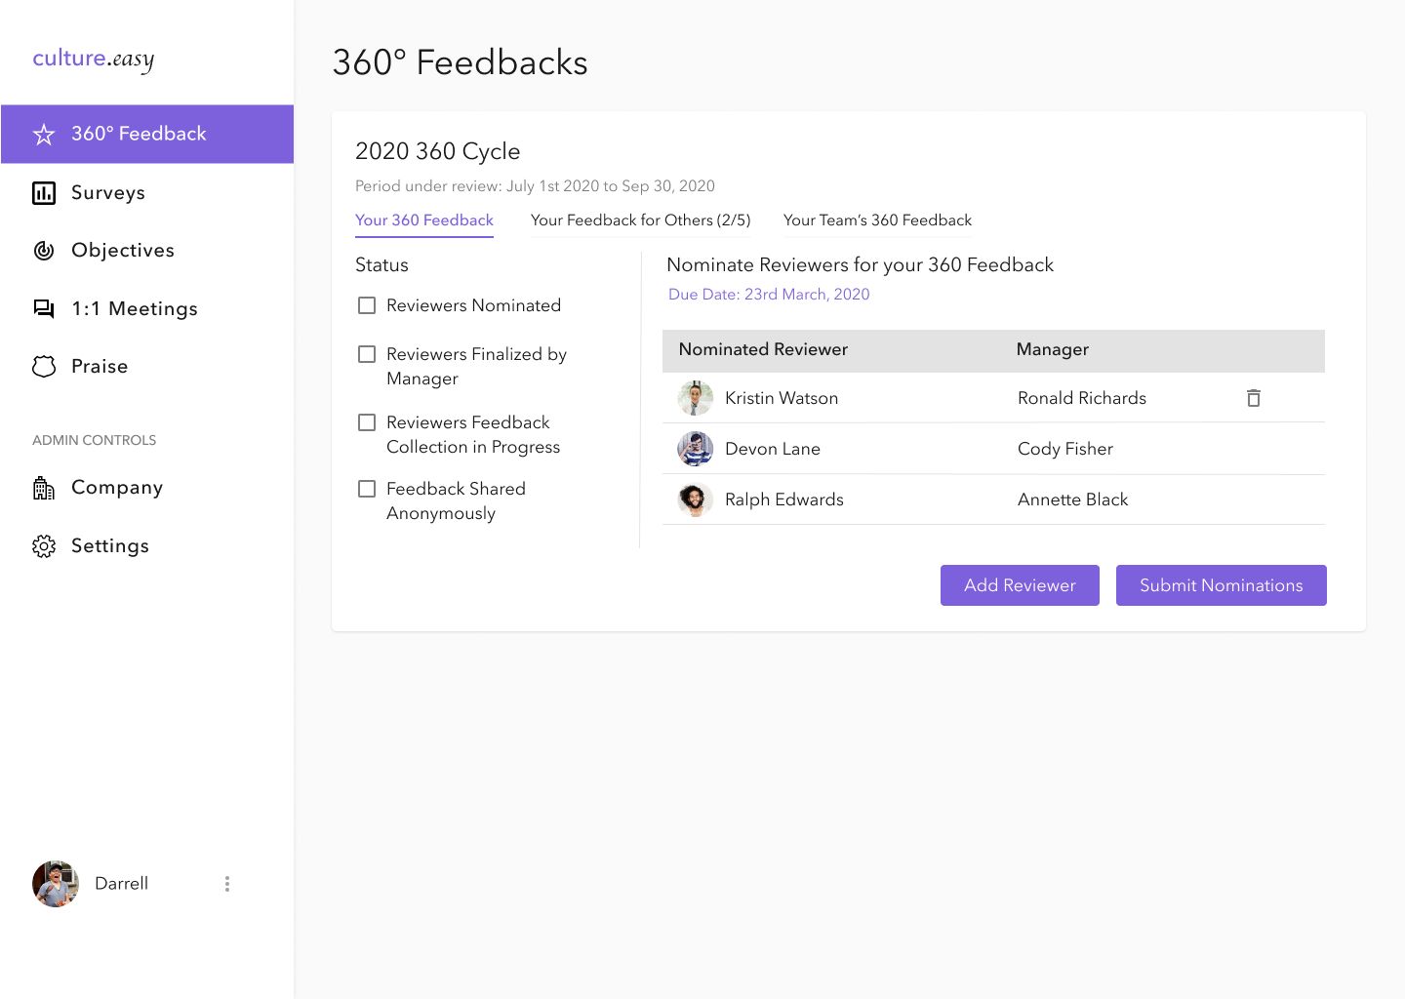Delete Kristin Watson using trash icon
Viewport: 1405px width, 999px height.
click(1254, 398)
